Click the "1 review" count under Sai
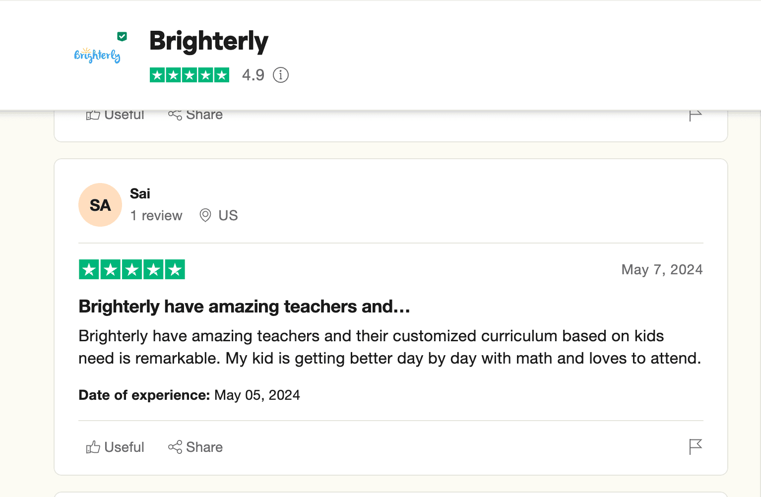 (156, 216)
